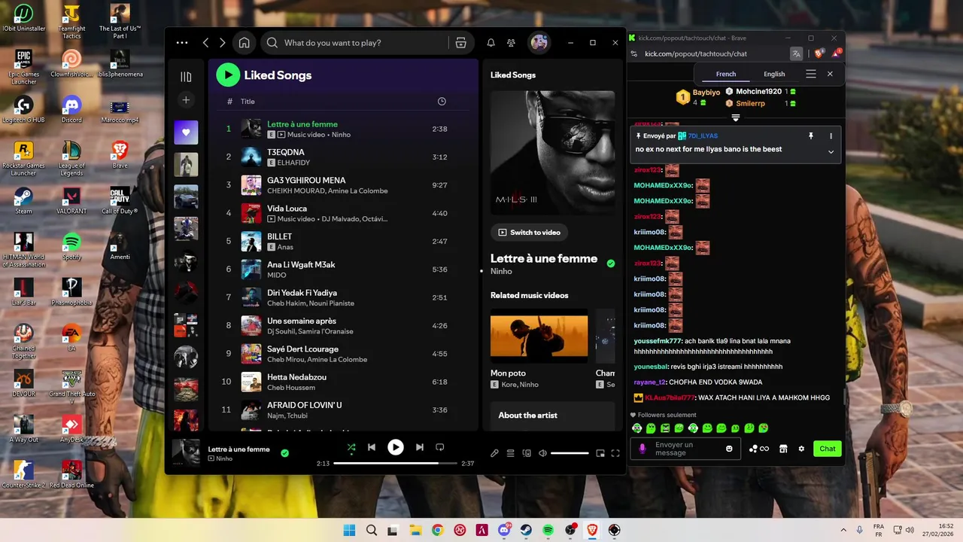This screenshot has width=963, height=542.
Task: Click Kick chat message input field
Action: (x=685, y=449)
